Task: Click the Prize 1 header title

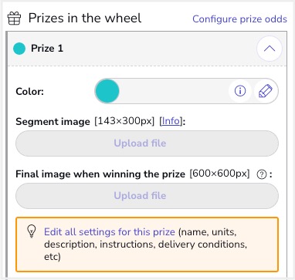Action: coord(47,49)
